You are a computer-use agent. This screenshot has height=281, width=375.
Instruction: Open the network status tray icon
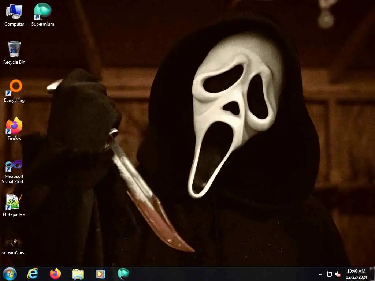click(x=329, y=274)
